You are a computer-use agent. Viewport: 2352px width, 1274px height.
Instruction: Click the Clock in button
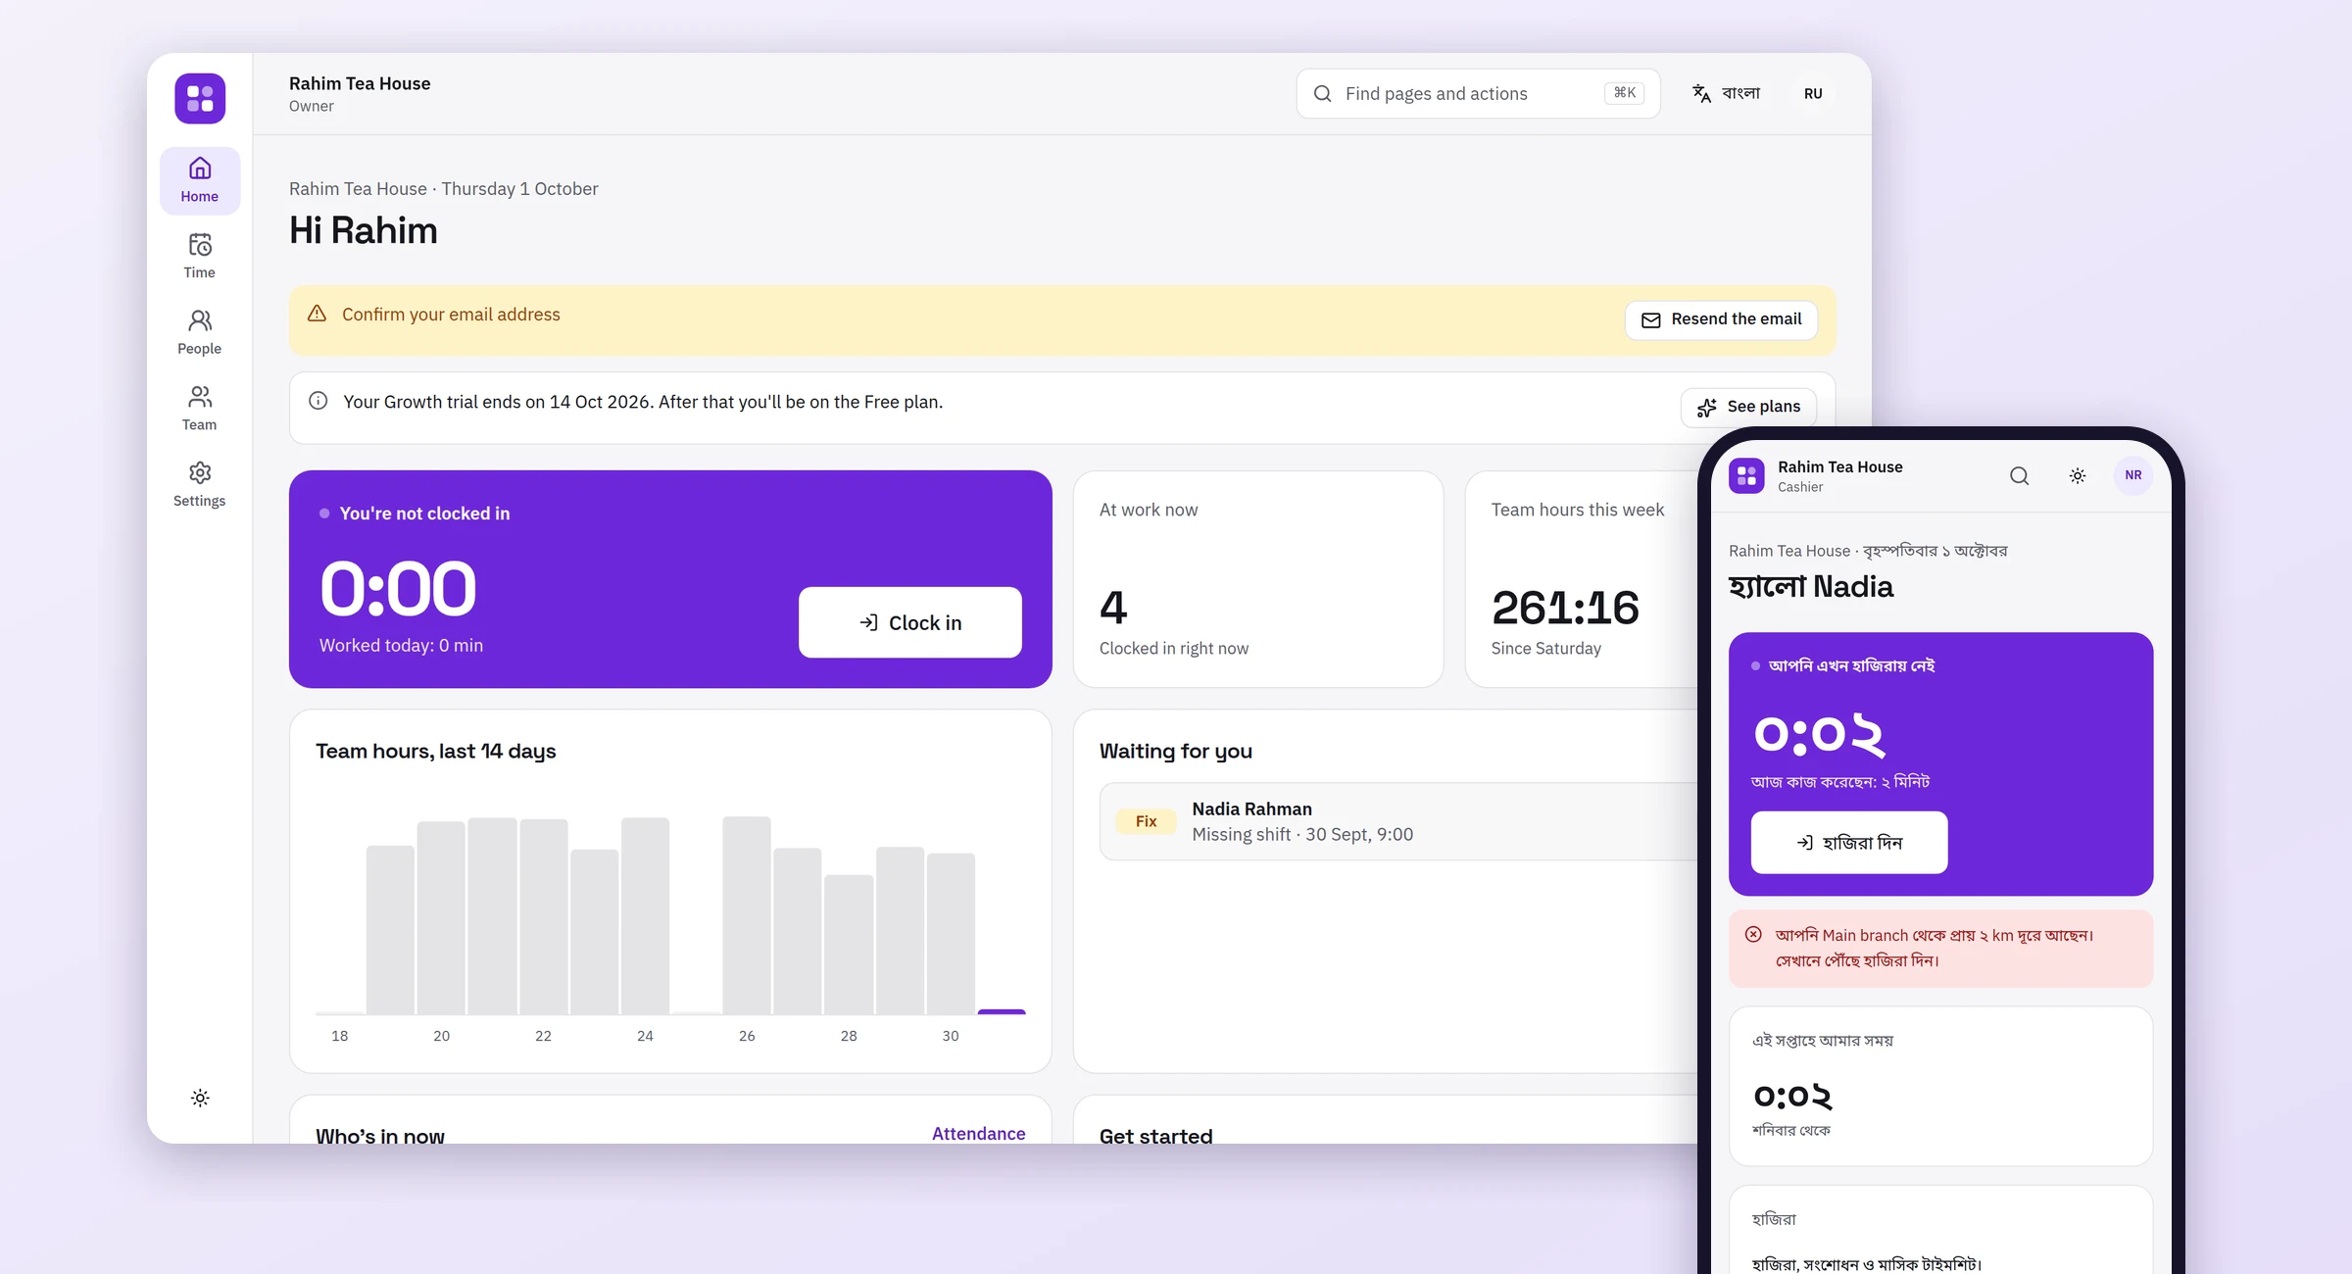(x=909, y=622)
